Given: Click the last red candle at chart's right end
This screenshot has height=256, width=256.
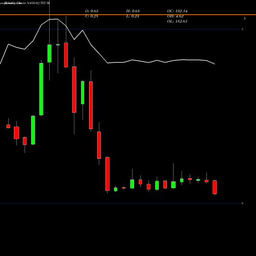Looking at the screenshot, I should click(x=215, y=187).
